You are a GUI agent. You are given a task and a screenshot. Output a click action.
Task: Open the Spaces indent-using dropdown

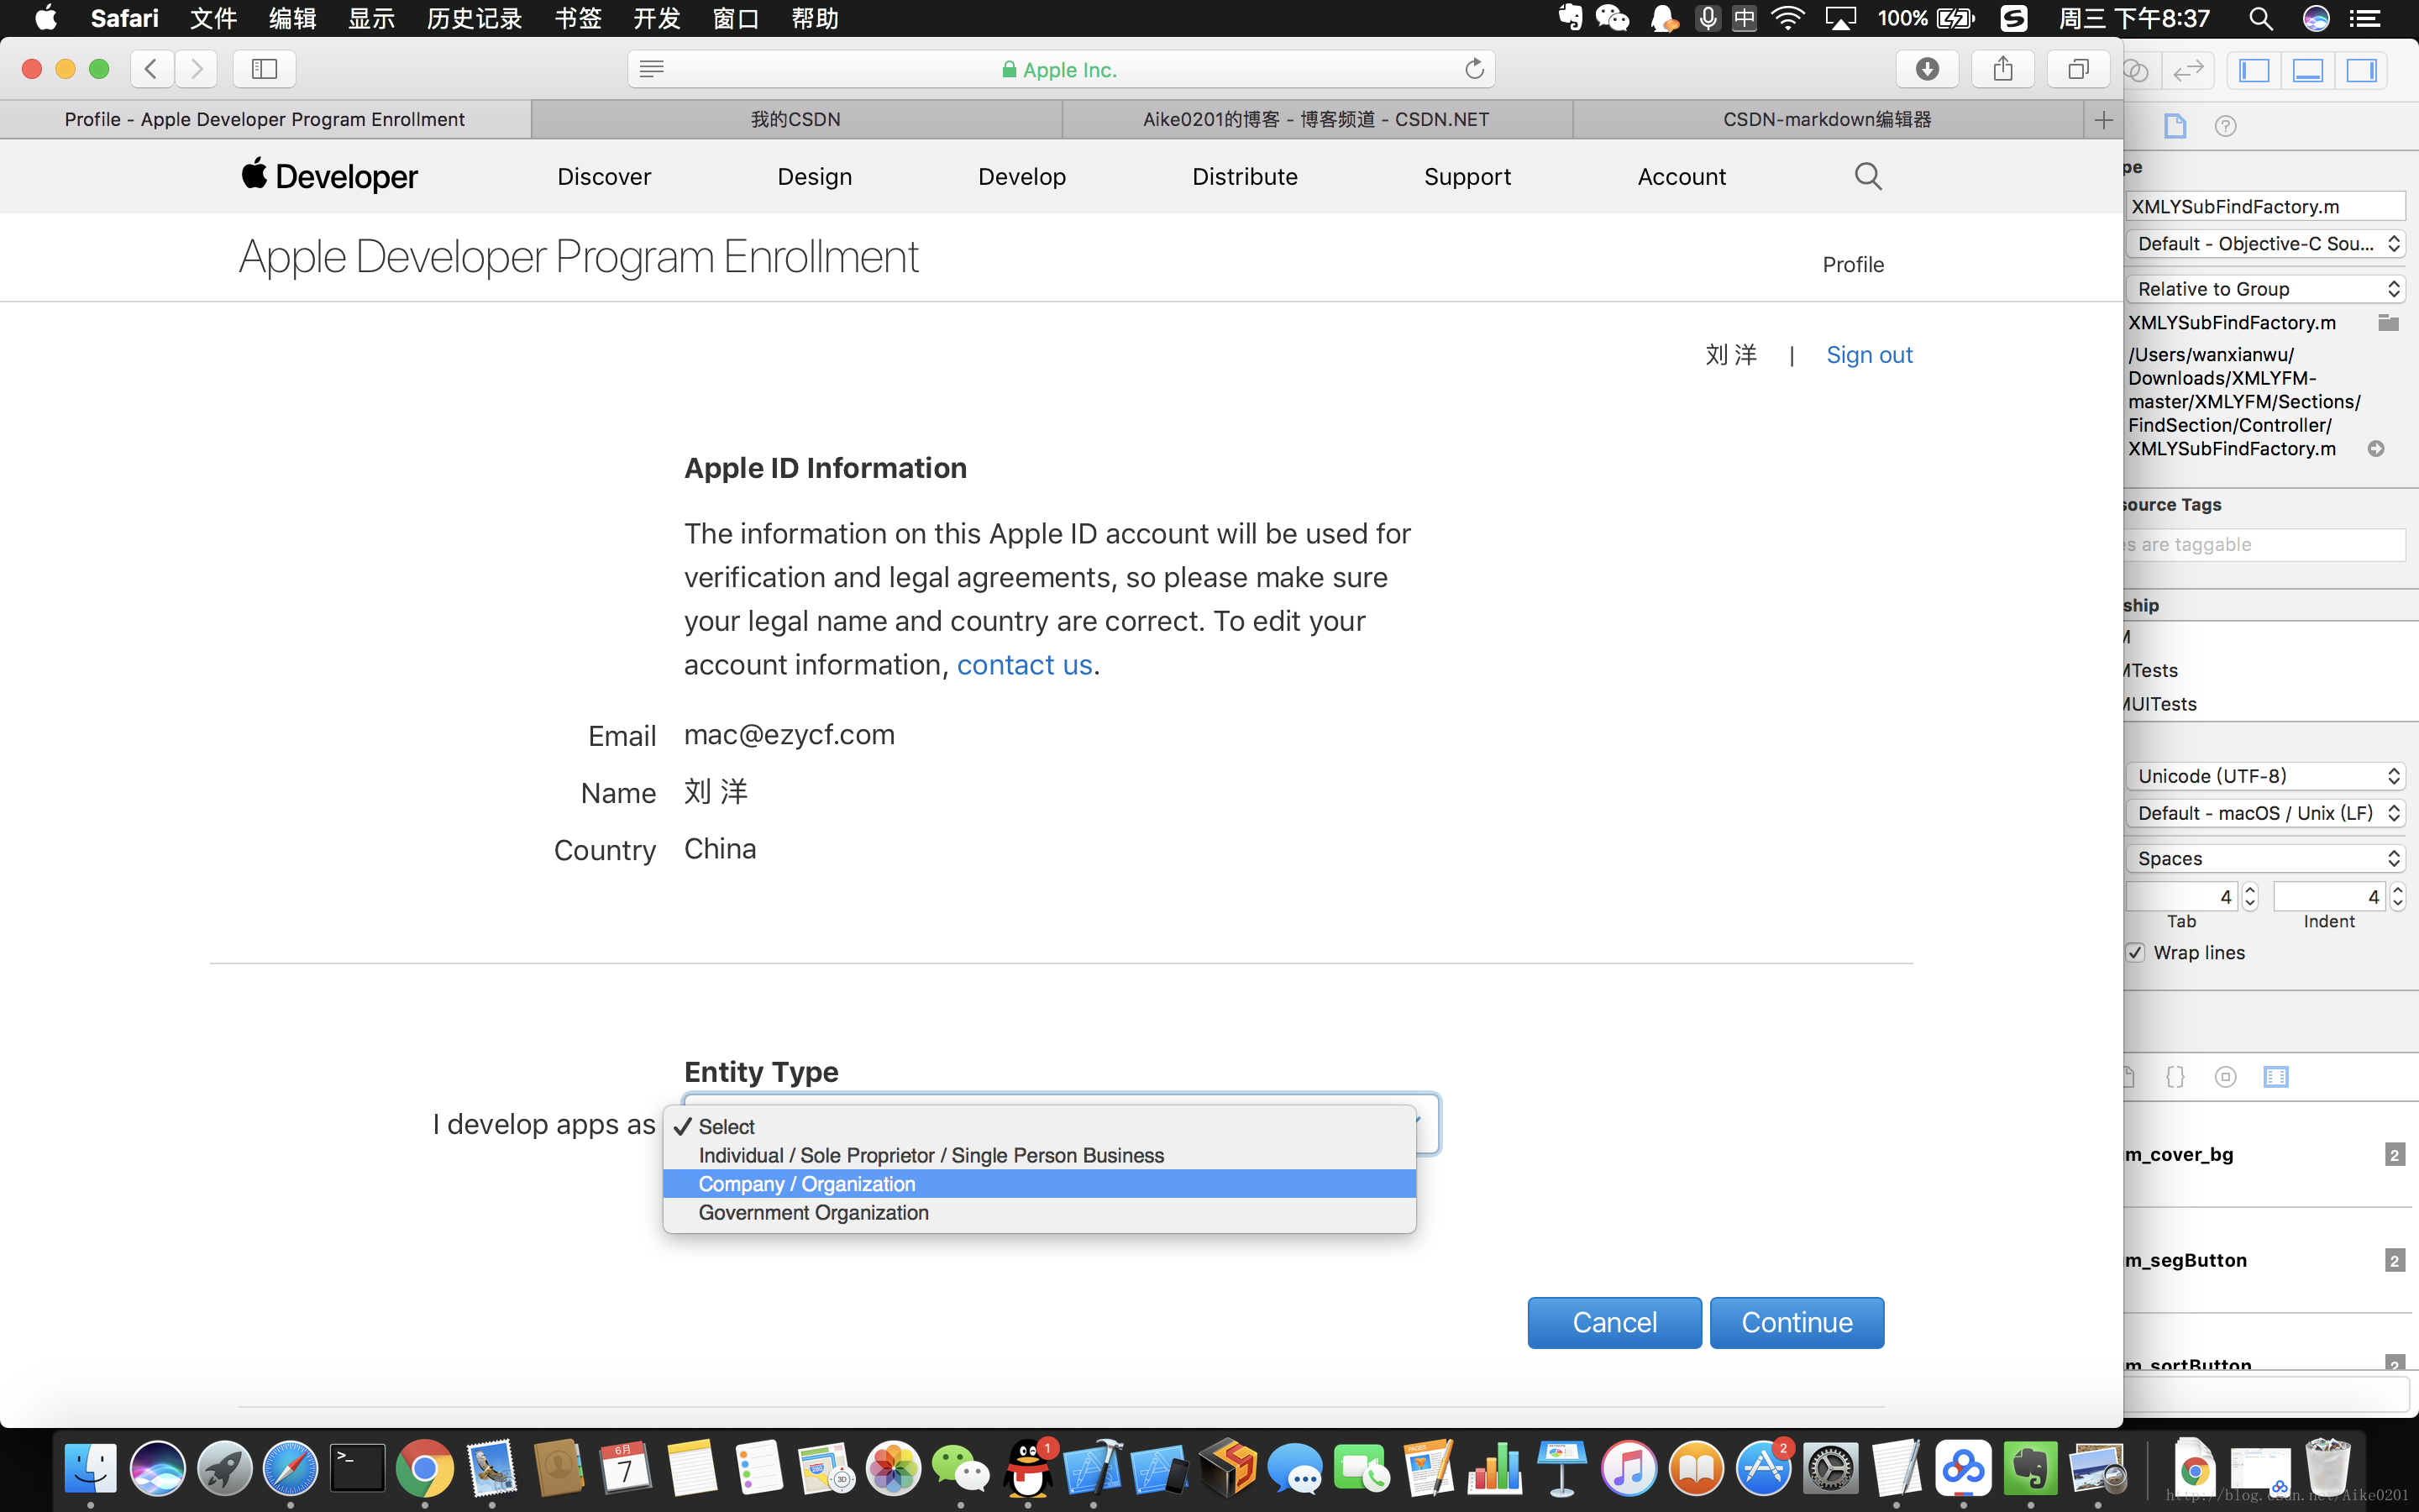pos(2265,858)
